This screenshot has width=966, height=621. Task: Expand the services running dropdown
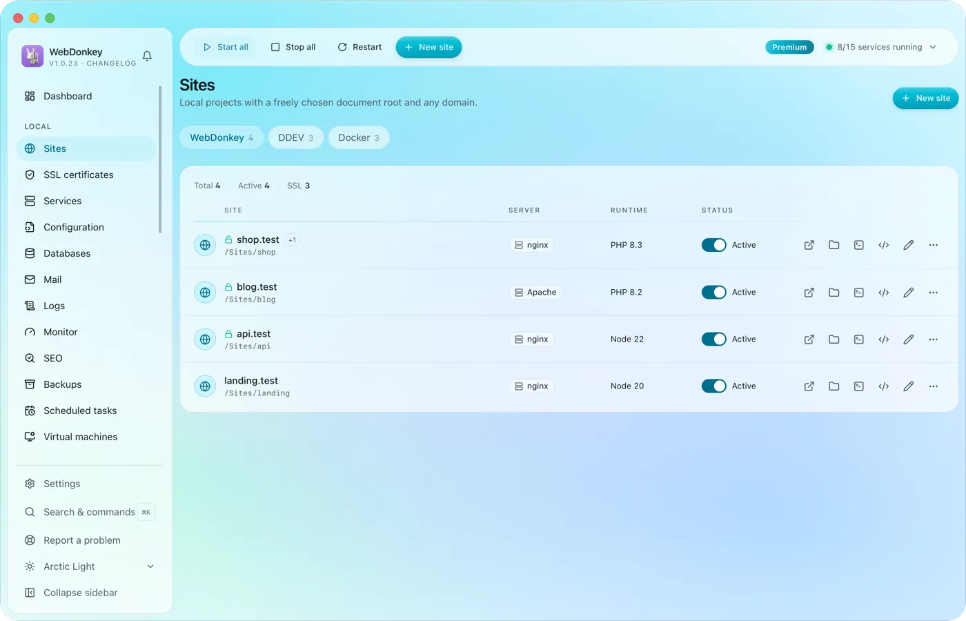(881, 47)
